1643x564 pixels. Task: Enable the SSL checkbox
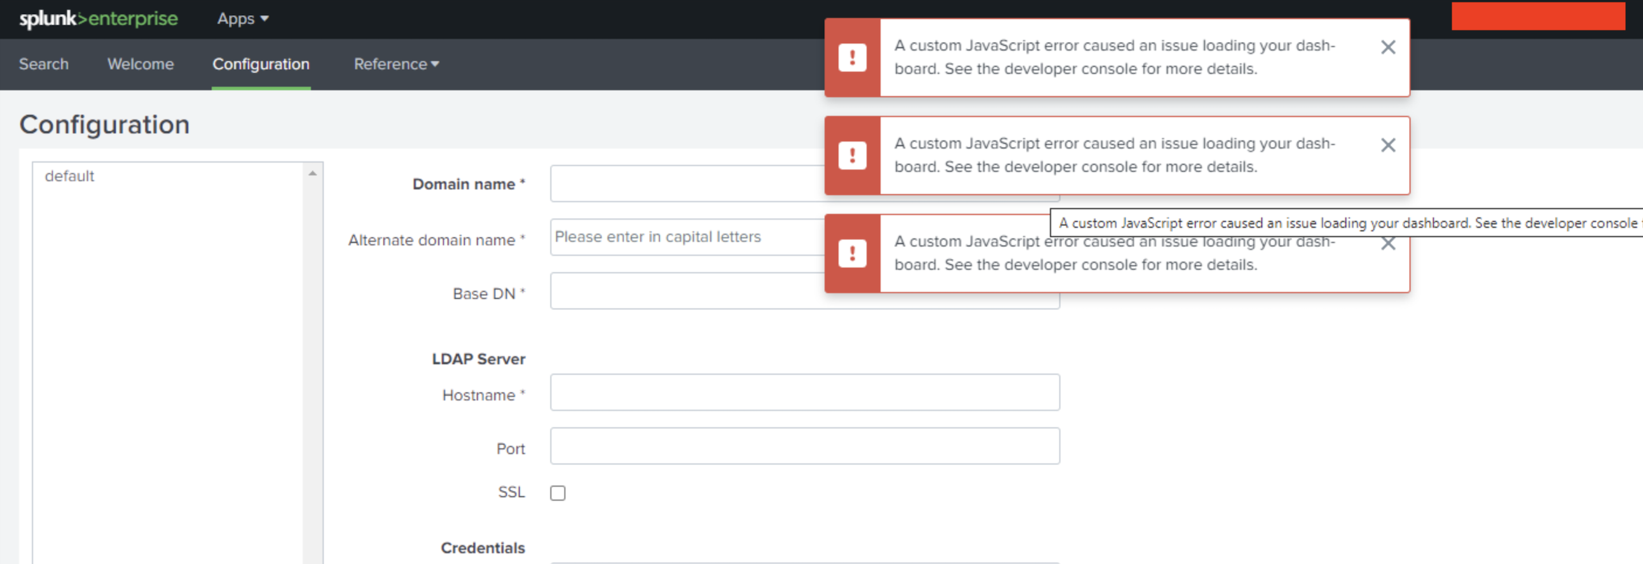558,493
